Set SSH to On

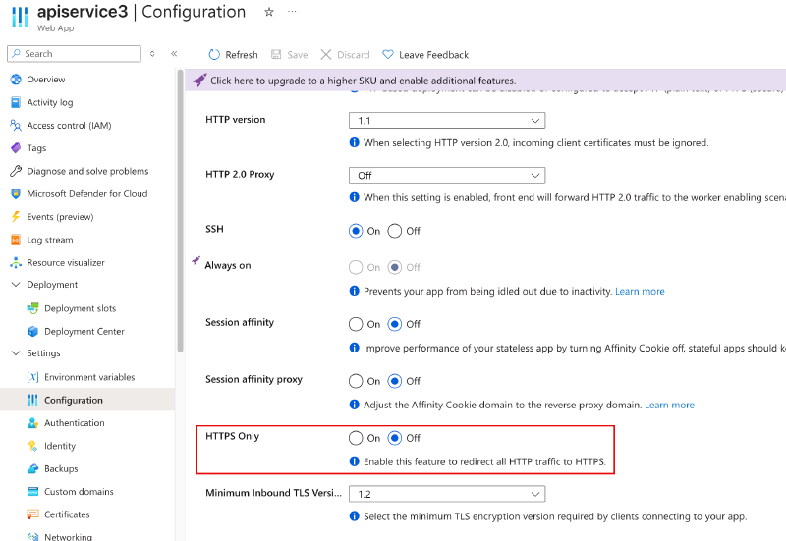click(356, 231)
